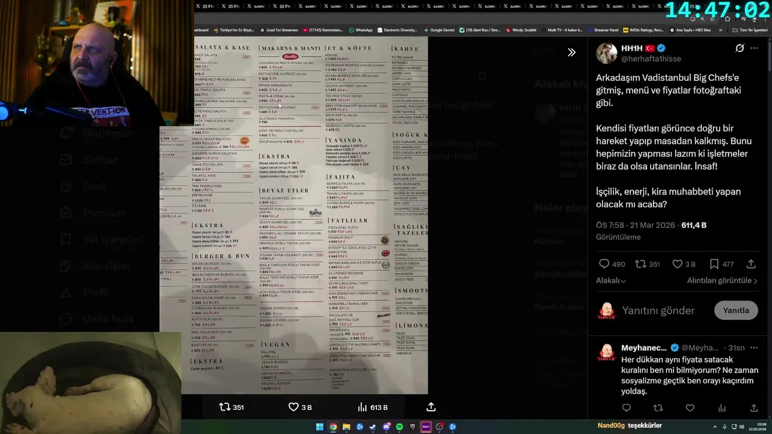View stats icon 613 B below image
This screenshot has width=772, height=434.
[x=362, y=407]
